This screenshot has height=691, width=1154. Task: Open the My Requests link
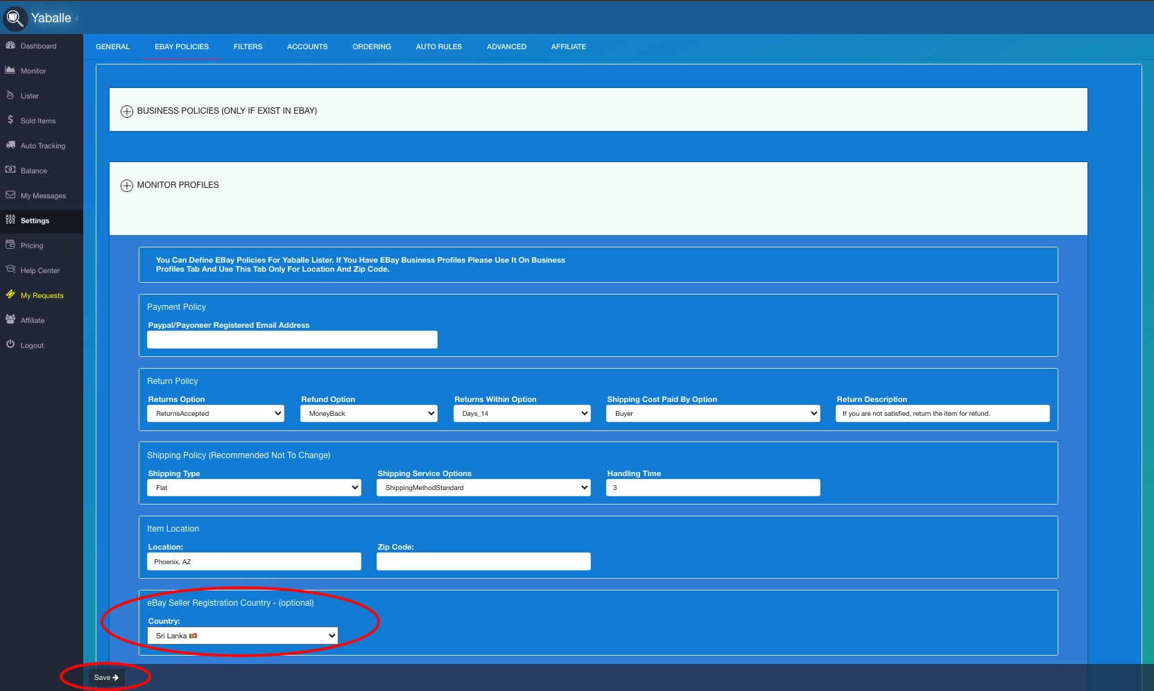(x=42, y=295)
